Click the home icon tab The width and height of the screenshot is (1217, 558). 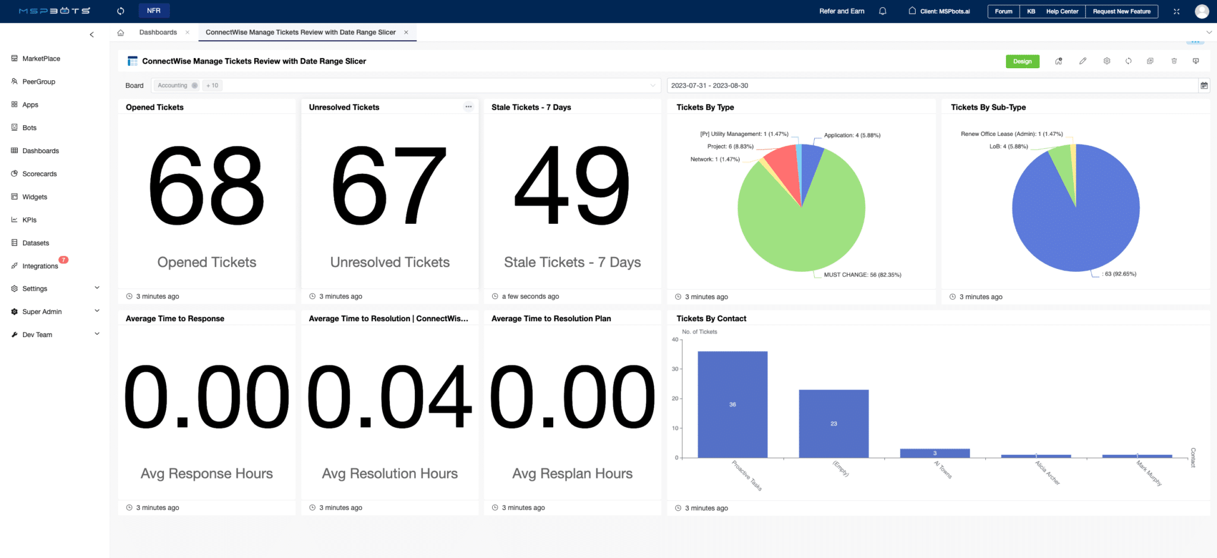click(x=121, y=33)
